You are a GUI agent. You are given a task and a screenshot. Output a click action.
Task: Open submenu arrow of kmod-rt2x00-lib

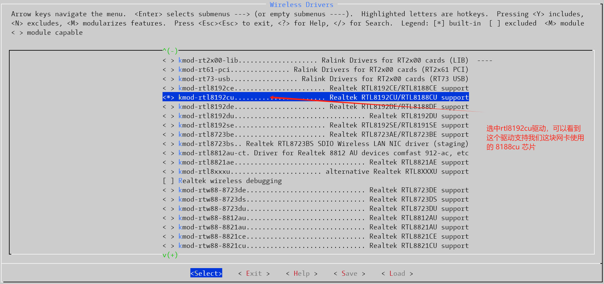pos(485,60)
